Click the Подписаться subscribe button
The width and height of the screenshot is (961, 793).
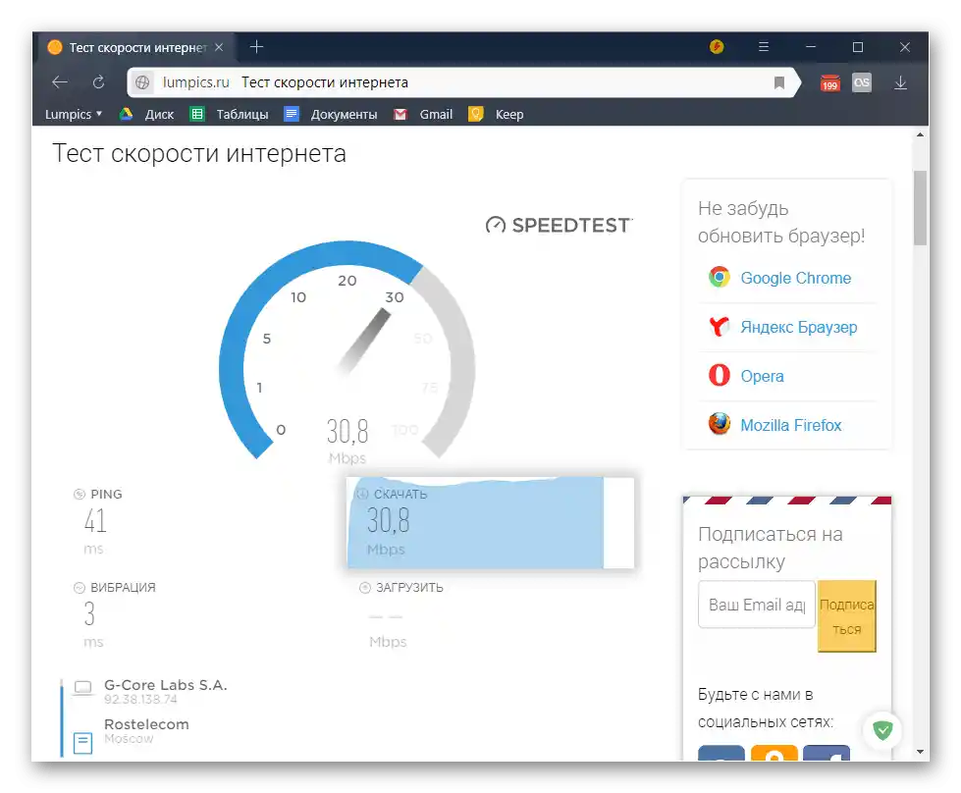click(846, 615)
